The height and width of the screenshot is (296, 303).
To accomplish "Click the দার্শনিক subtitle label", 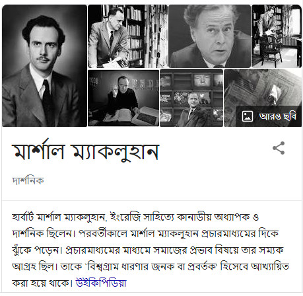I will [28, 180].
